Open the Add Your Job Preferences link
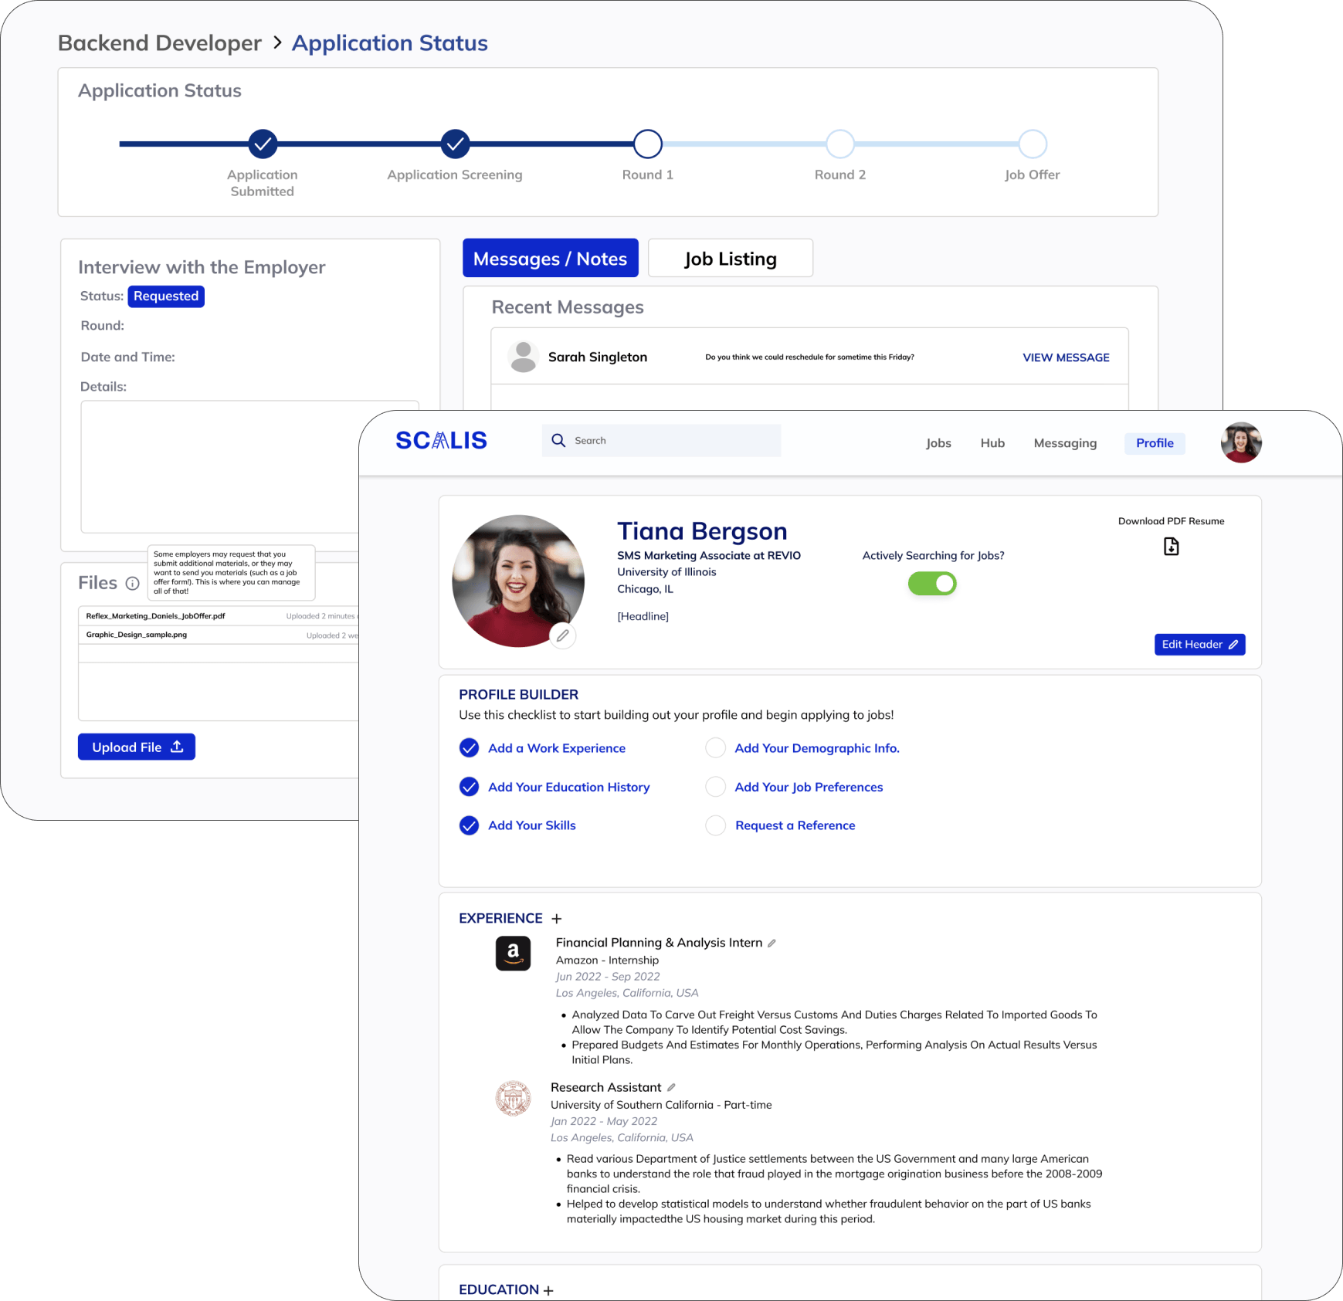This screenshot has height=1301, width=1343. point(809,787)
